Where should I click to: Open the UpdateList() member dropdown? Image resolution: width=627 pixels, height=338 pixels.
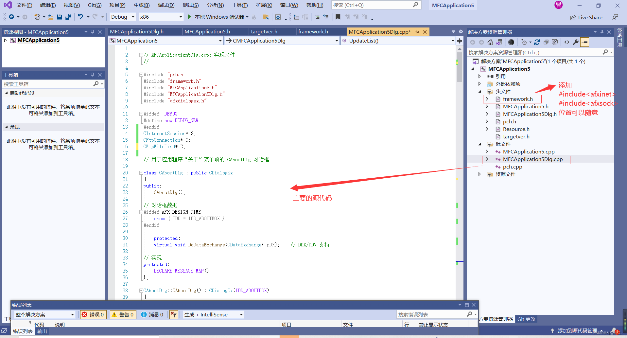[398, 41]
